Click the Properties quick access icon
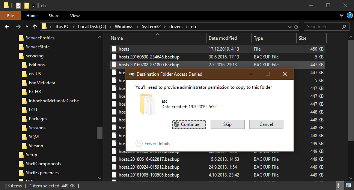 point(18,5)
